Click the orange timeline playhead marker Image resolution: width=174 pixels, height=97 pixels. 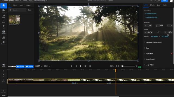[116, 70]
